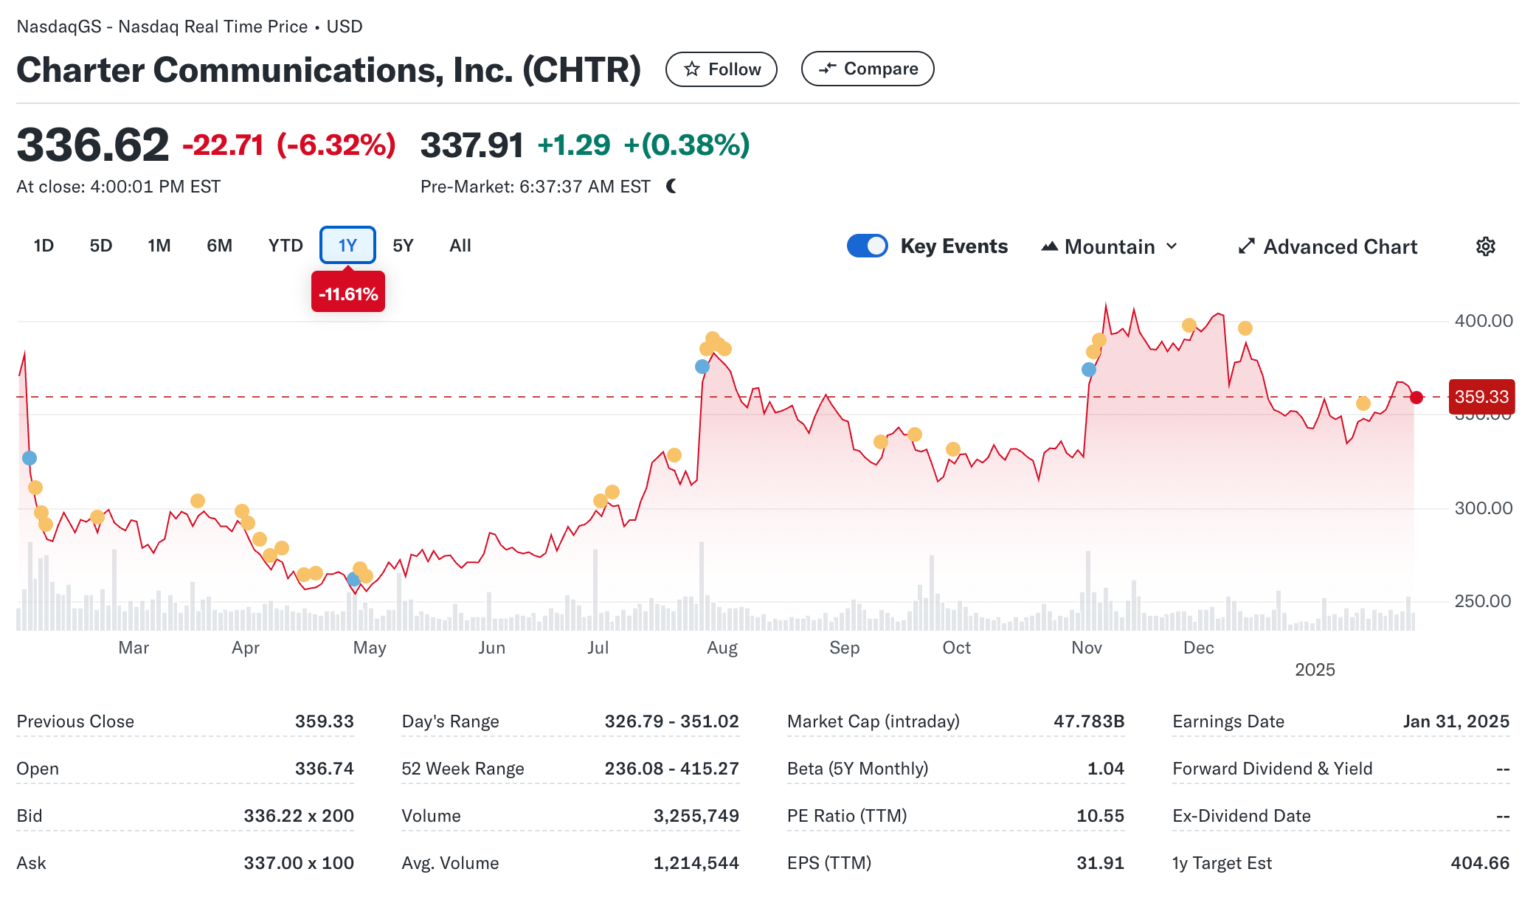Select the 1D time range tab
Image resolution: width=1536 pixels, height=897 pixels.
(44, 246)
